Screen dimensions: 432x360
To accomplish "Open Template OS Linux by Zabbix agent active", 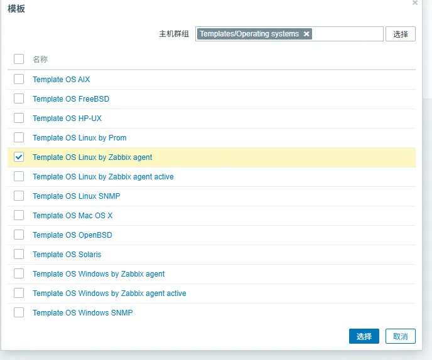I will click(103, 177).
